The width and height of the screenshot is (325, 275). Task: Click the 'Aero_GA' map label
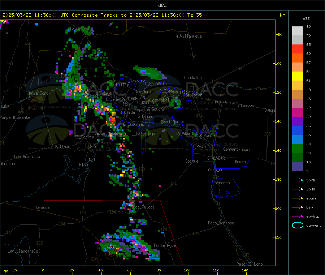(216, 170)
